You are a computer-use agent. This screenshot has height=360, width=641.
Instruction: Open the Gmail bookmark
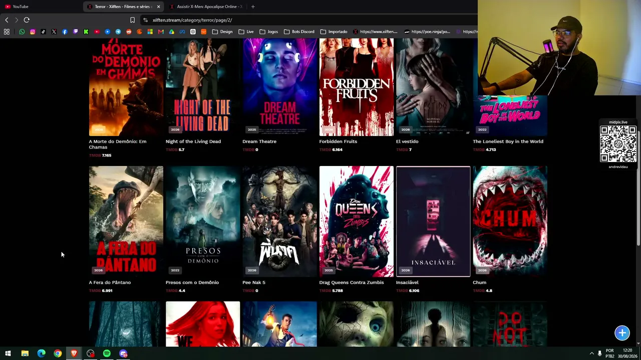click(161, 31)
